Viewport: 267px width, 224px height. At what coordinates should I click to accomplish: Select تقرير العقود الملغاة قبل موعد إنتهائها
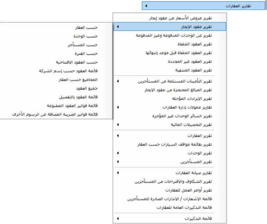170,53
